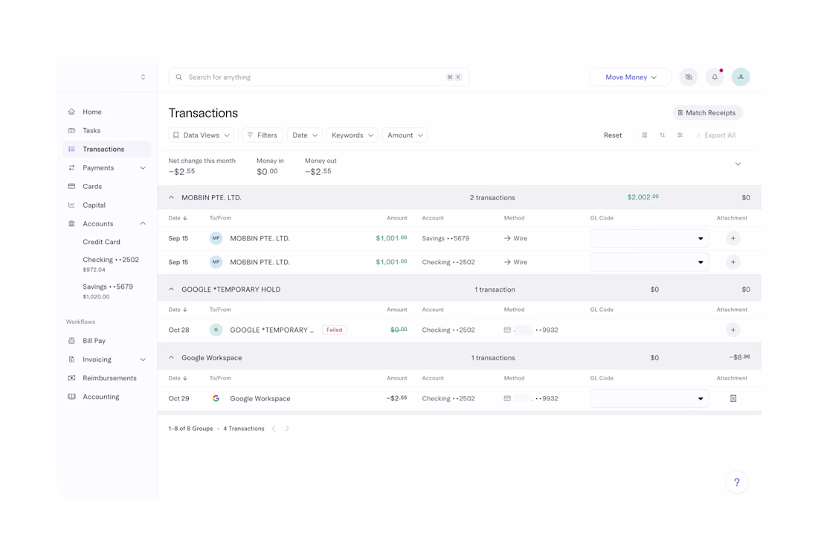Expand the Payments sidebar section

[x=143, y=168]
